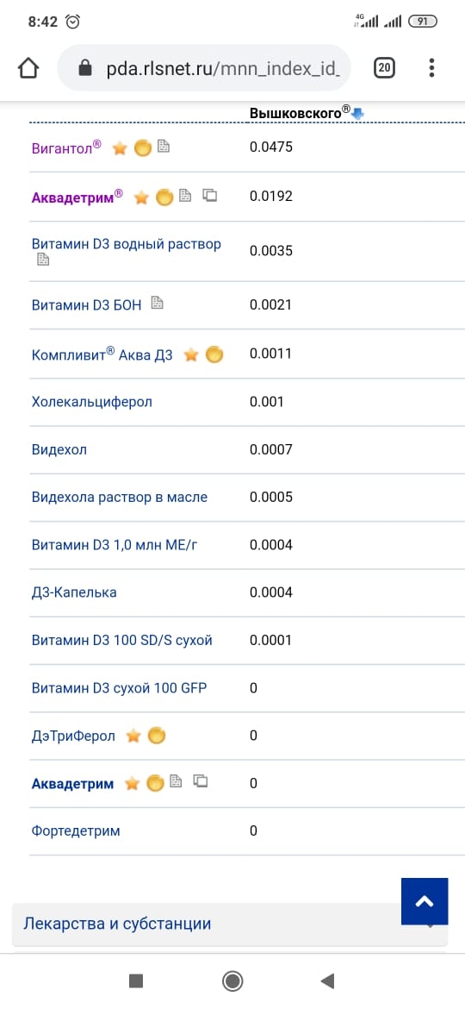Tap the gold coin icon beside Аквадетрим®
The height and width of the screenshot is (1009, 465).
click(164, 197)
